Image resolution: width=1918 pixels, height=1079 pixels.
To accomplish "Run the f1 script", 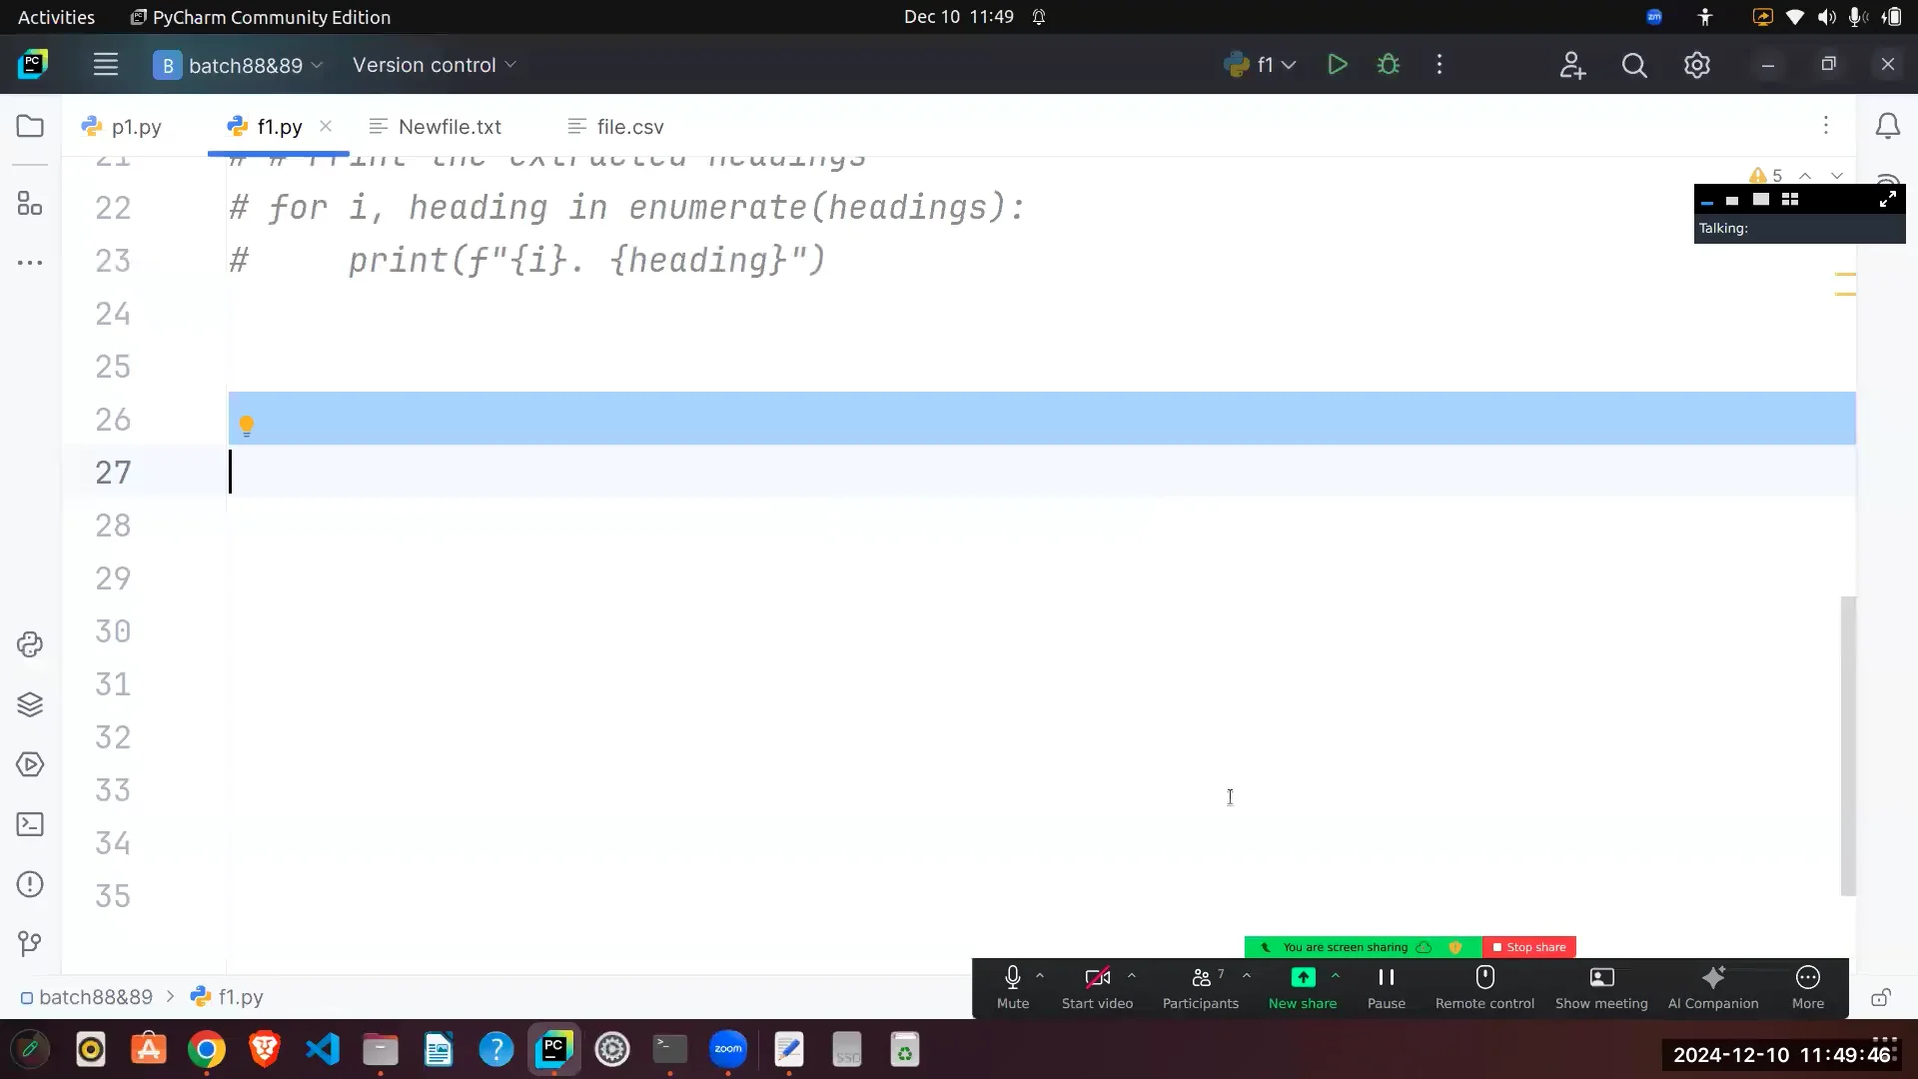I will (x=1338, y=64).
